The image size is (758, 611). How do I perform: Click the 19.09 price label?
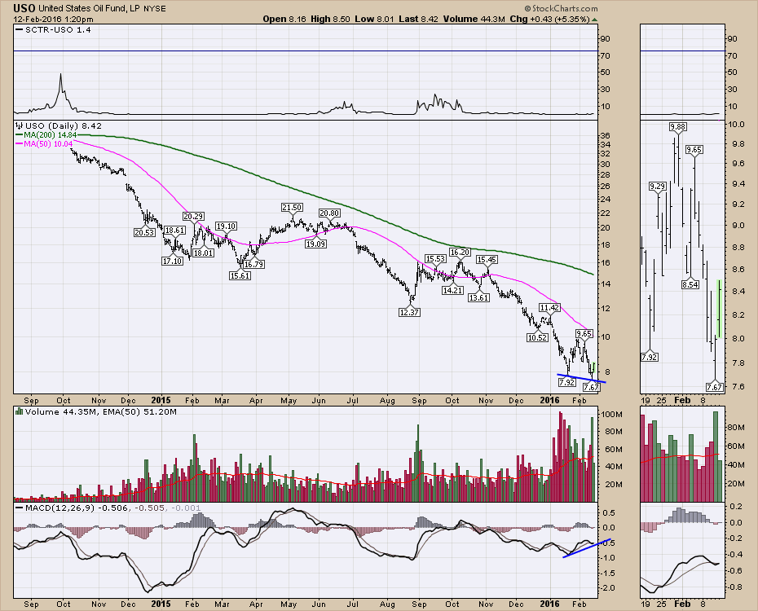[315, 244]
